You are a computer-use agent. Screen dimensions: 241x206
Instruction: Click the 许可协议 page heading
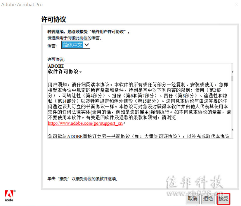(x=54, y=20)
